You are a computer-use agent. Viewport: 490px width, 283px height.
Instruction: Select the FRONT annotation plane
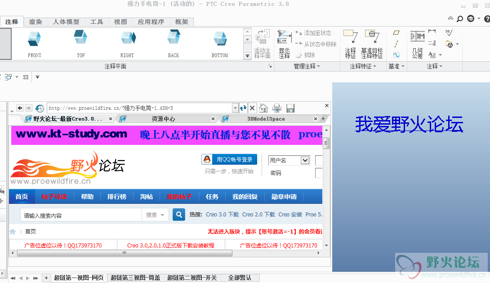(34, 44)
